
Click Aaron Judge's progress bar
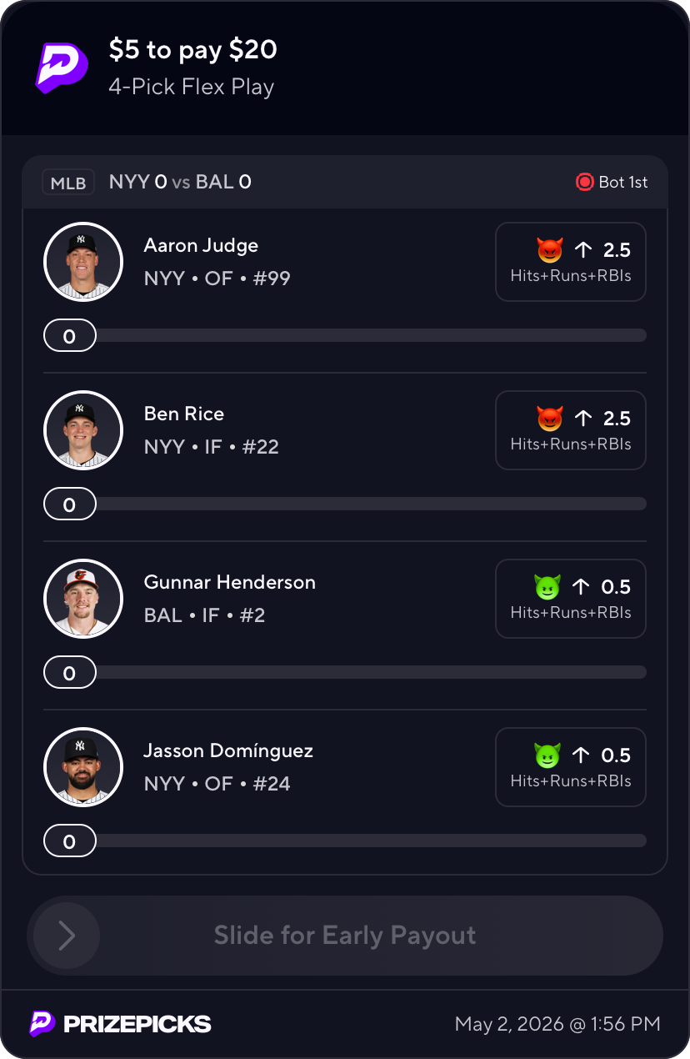[345, 335]
